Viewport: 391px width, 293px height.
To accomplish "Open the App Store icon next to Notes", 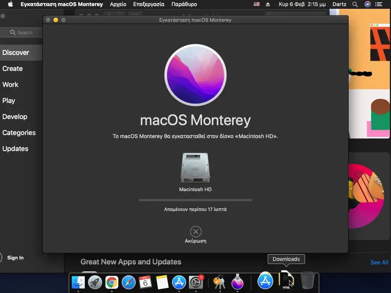I will [179, 282].
